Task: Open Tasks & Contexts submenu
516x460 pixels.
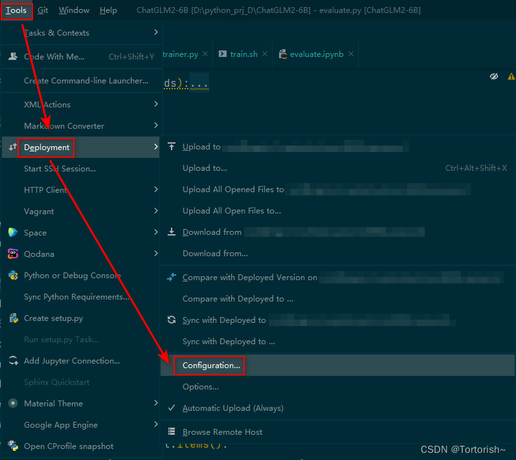Action: pyautogui.click(x=82, y=33)
